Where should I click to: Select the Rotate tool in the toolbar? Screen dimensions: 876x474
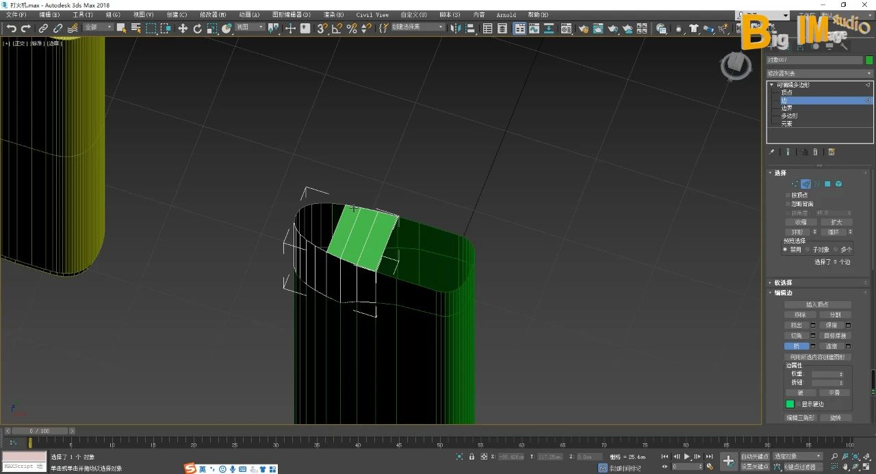[x=198, y=28]
